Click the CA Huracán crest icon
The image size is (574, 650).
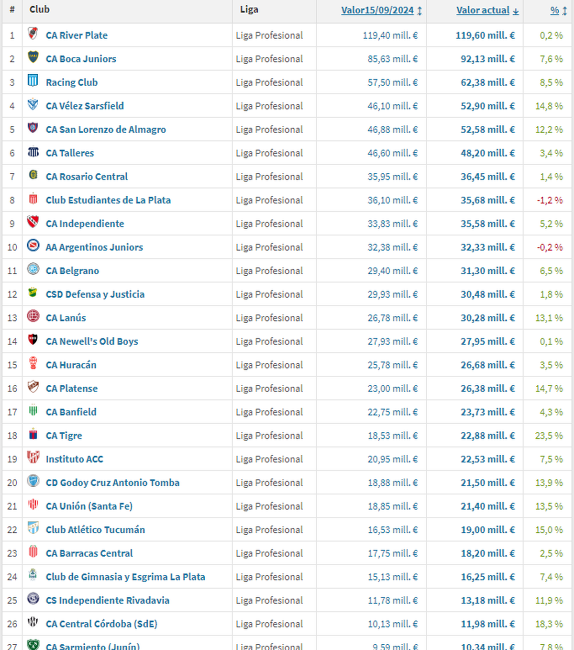coord(33,363)
